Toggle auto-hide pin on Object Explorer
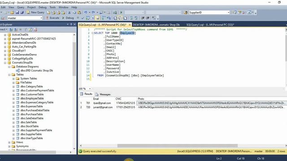This screenshot has height=161, width=287. [71, 24]
